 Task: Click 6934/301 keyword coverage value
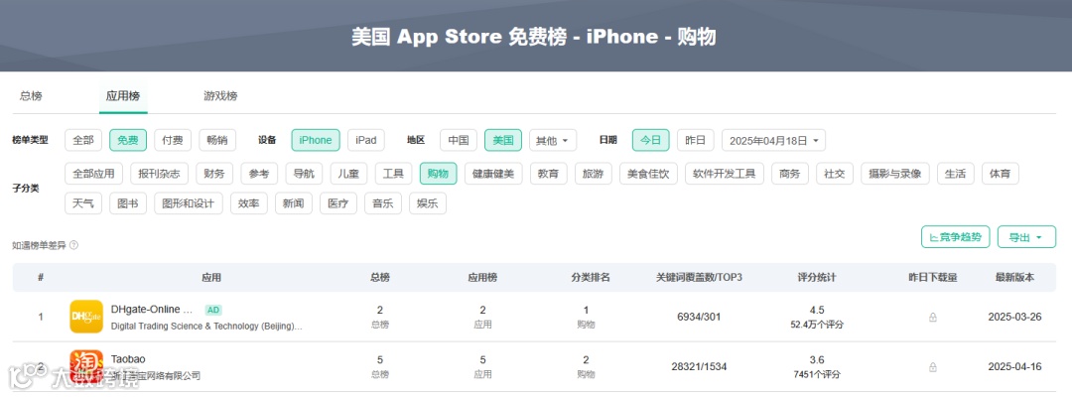point(699,317)
